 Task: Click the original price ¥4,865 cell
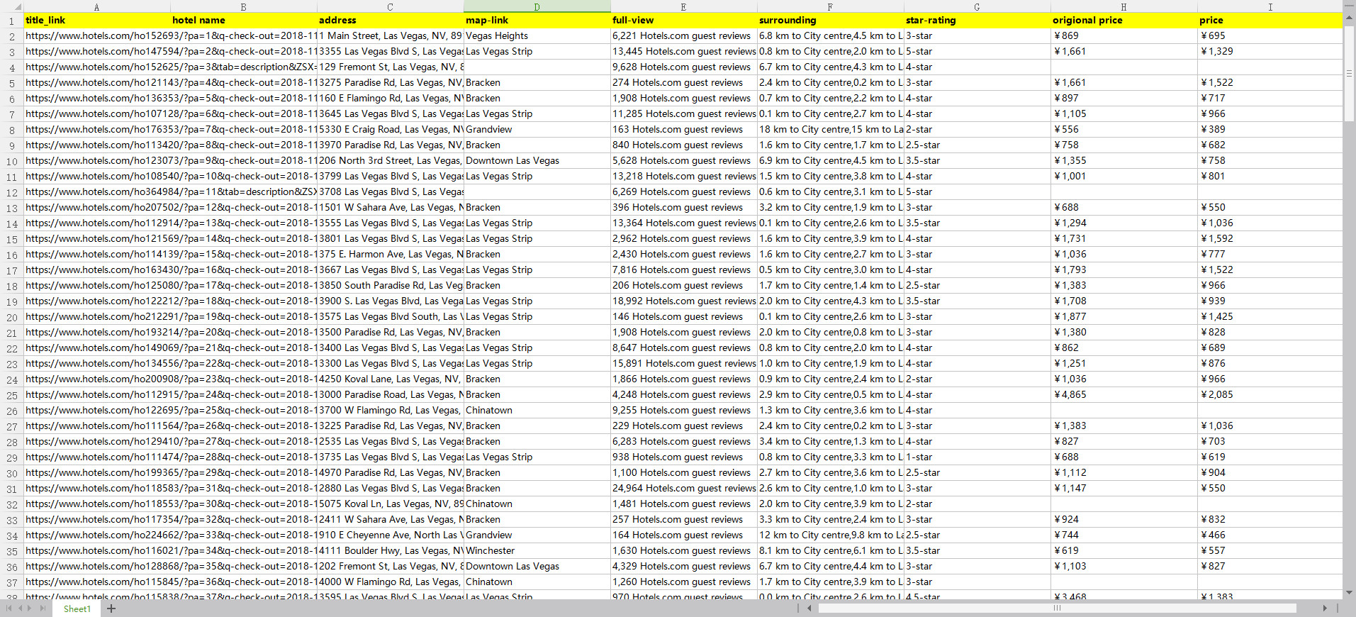(x=1124, y=395)
